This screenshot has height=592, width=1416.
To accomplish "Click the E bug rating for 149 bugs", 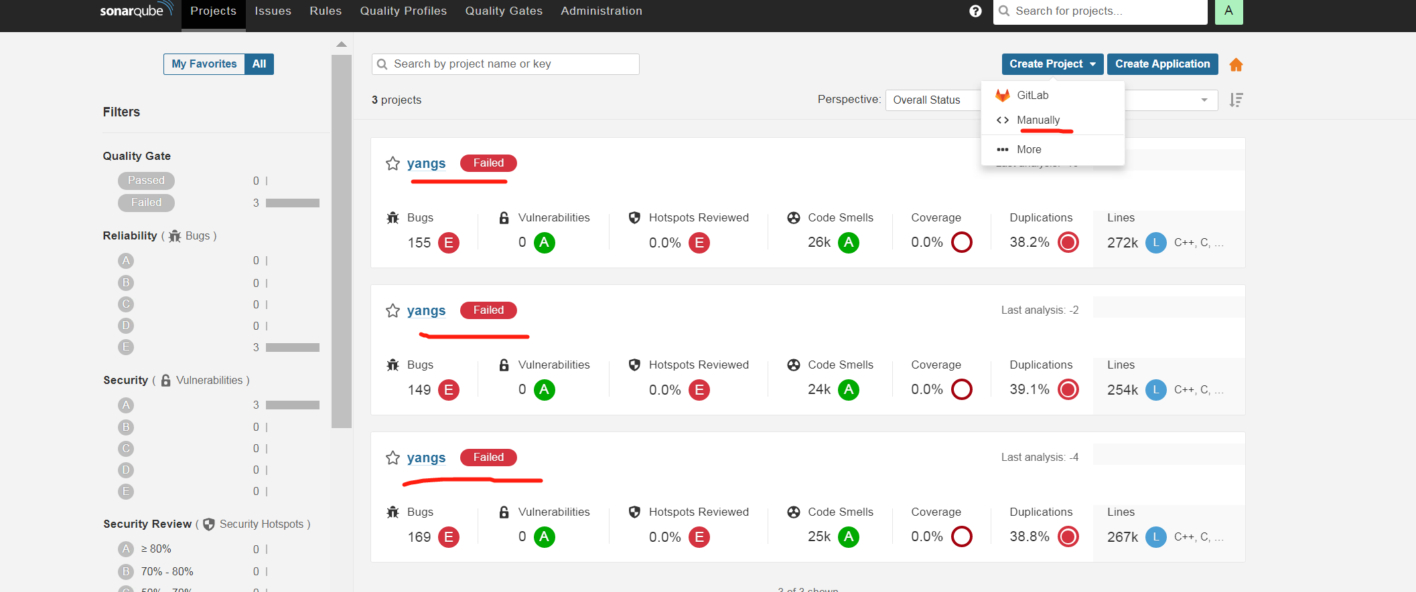I will click(448, 389).
